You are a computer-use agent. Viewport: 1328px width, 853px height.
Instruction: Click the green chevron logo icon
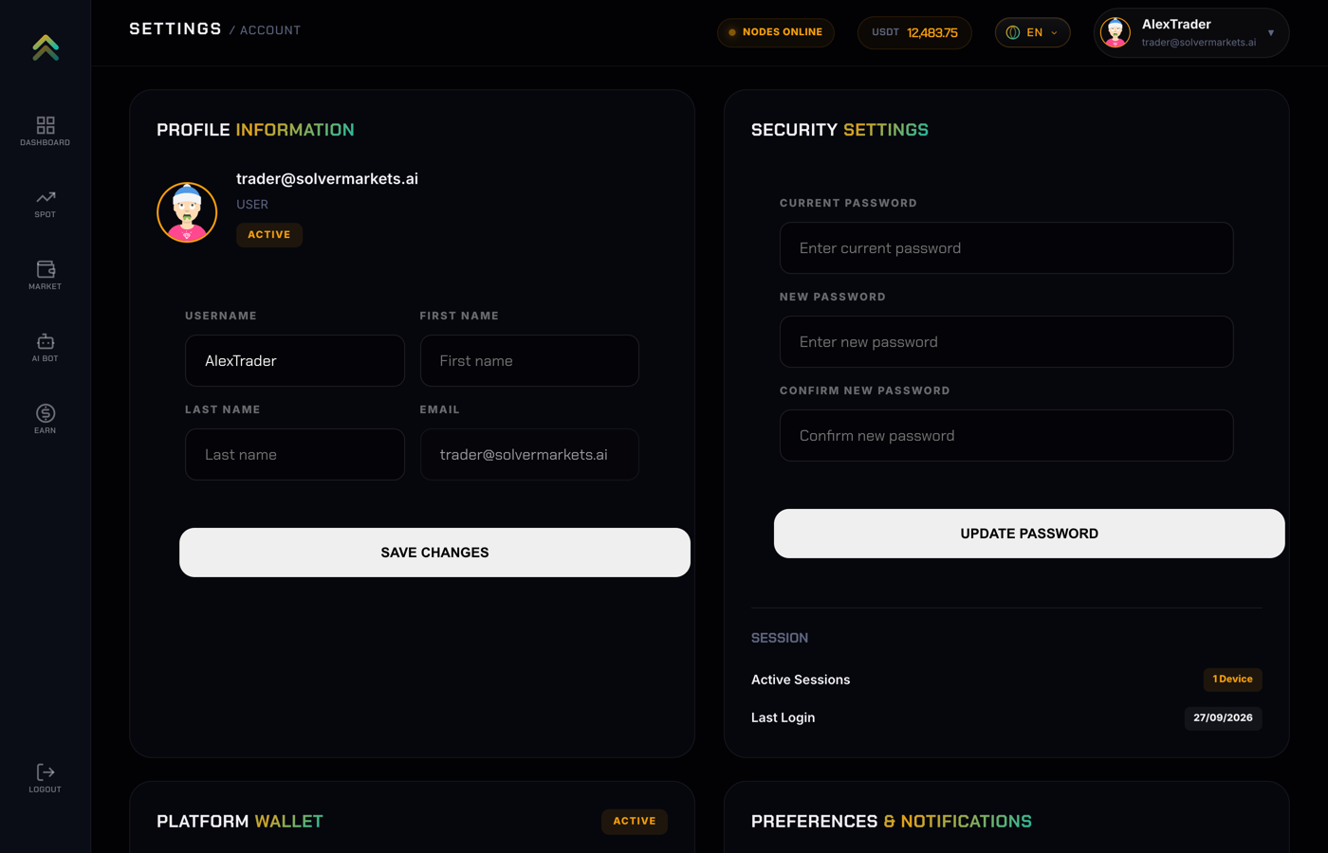tap(46, 47)
